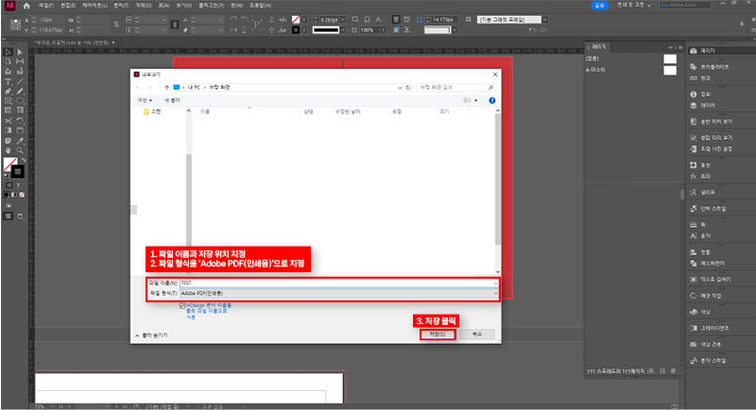Click the fill color swatch in toolbox
This screenshot has width=756, height=410.
tap(10, 164)
